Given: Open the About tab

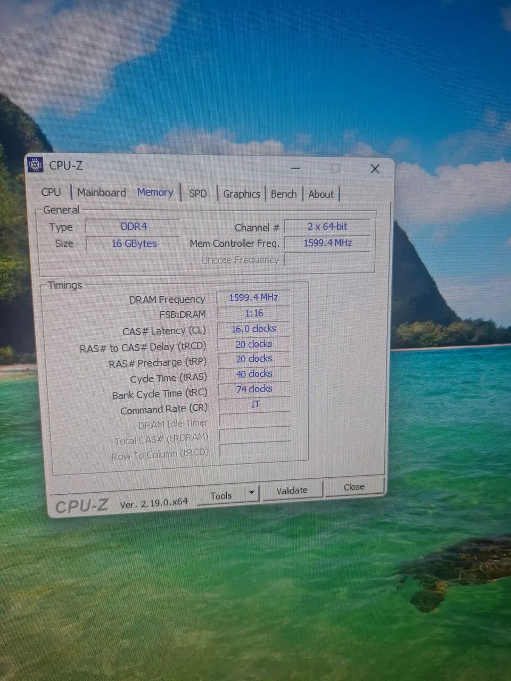Looking at the screenshot, I should 321,195.
